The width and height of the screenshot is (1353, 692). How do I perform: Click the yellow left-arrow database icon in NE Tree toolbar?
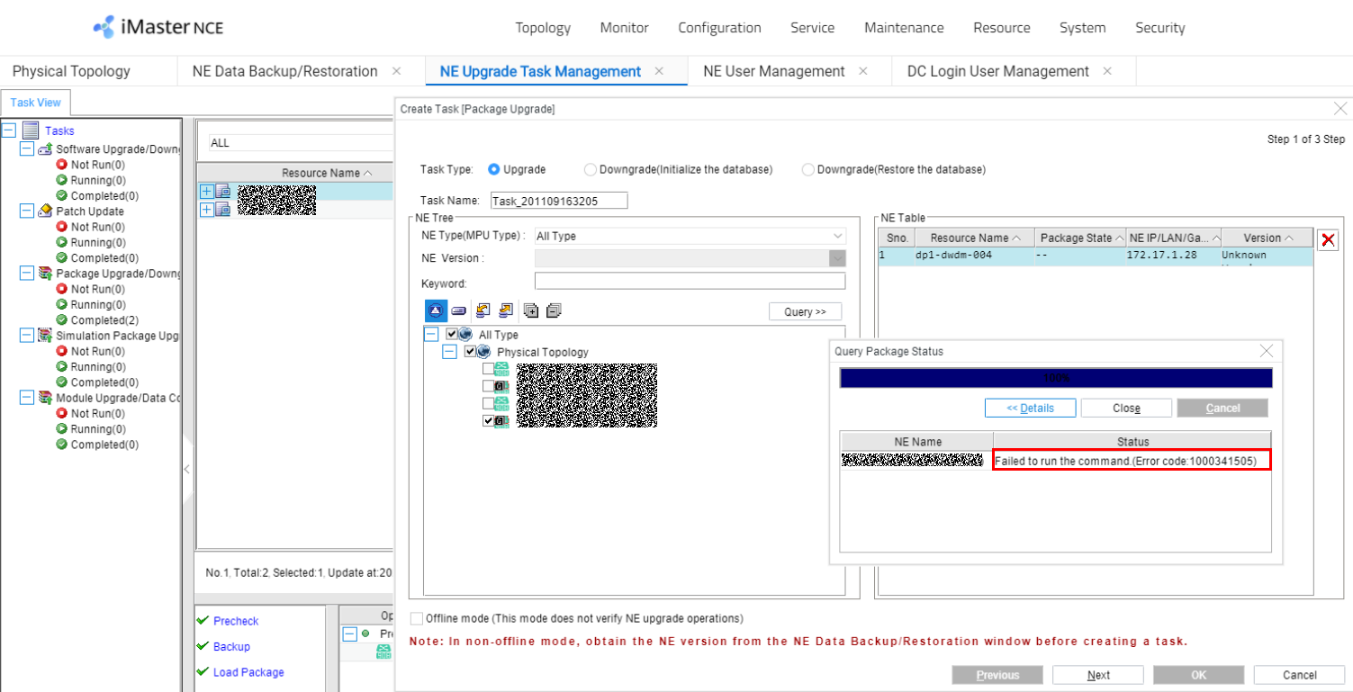coord(483,310)
